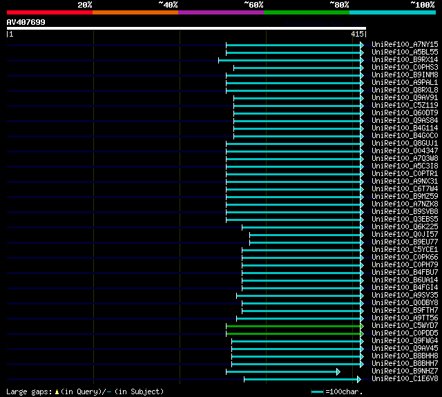Select the UniRef100_B9EU77 label

(405, 242)
